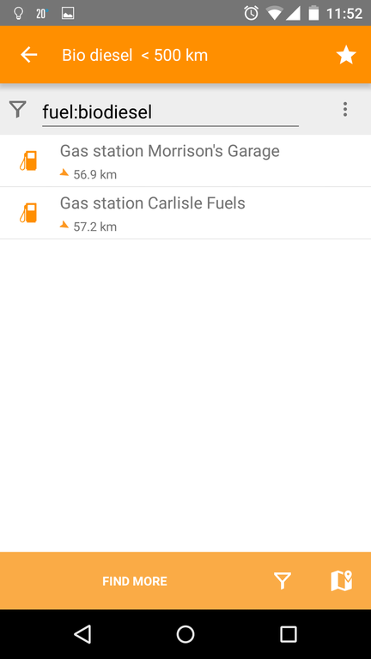Open the three-dot overflow menu
The width and height of the screenshot is (371, 659).
(x=345, y=109)
